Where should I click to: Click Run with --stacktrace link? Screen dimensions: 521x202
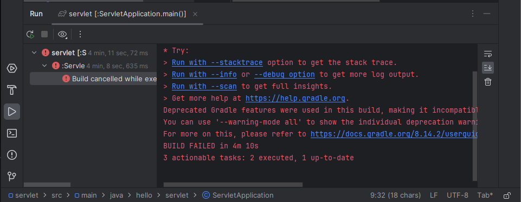[x=217, y=63]
